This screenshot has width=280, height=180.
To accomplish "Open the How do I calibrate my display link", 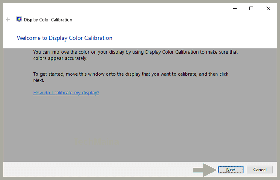I will point(66,93).
